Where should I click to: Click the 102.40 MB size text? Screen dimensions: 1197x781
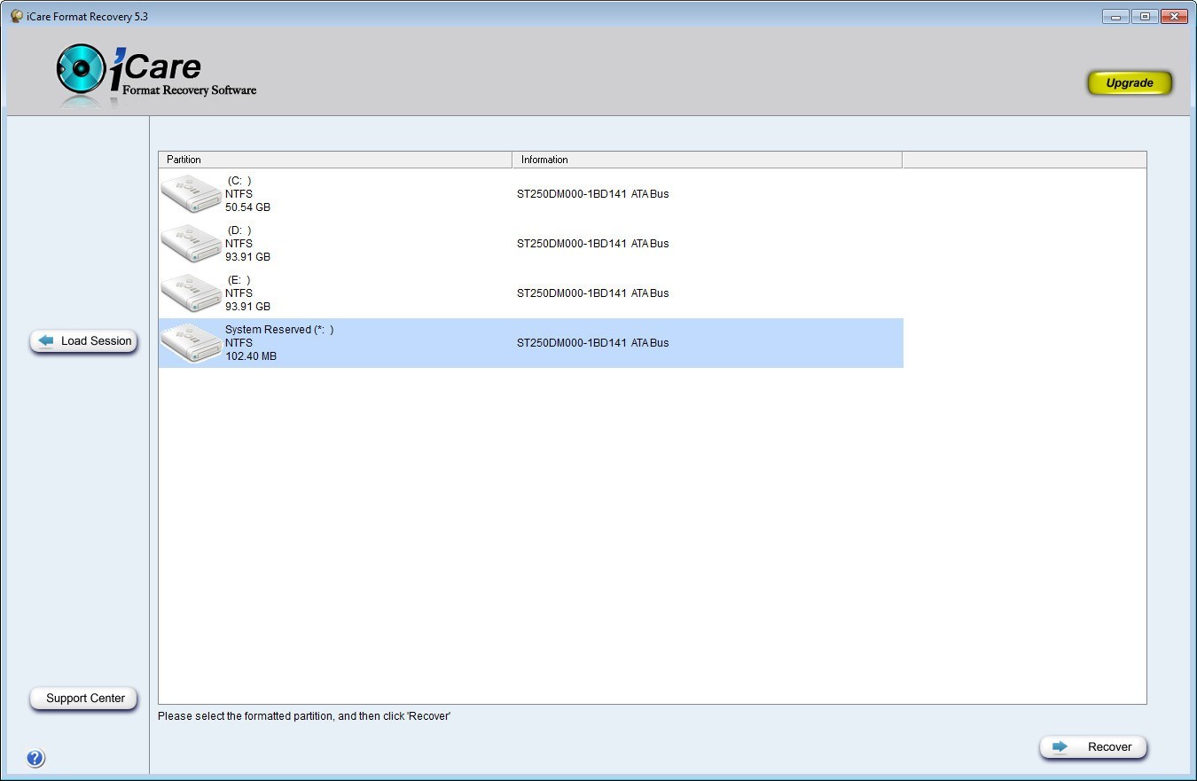pyautogui.click(x=251, y=356)
